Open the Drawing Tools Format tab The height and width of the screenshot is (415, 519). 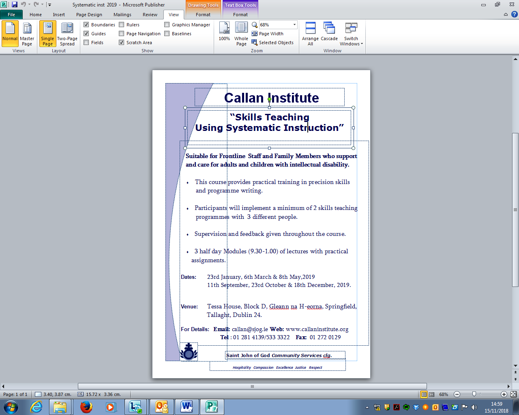tap(203, 15)
